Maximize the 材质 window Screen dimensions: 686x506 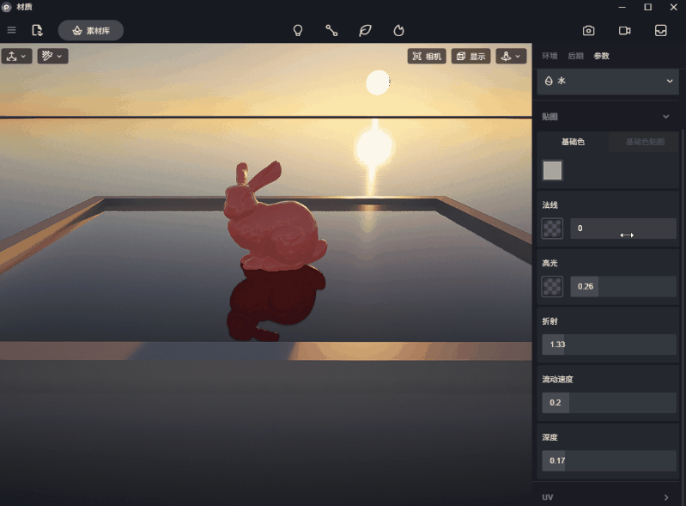click(x=648, y=7)
